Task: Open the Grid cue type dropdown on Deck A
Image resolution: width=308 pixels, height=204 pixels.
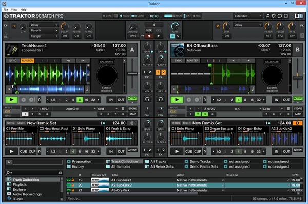Action: click(107, 109)
